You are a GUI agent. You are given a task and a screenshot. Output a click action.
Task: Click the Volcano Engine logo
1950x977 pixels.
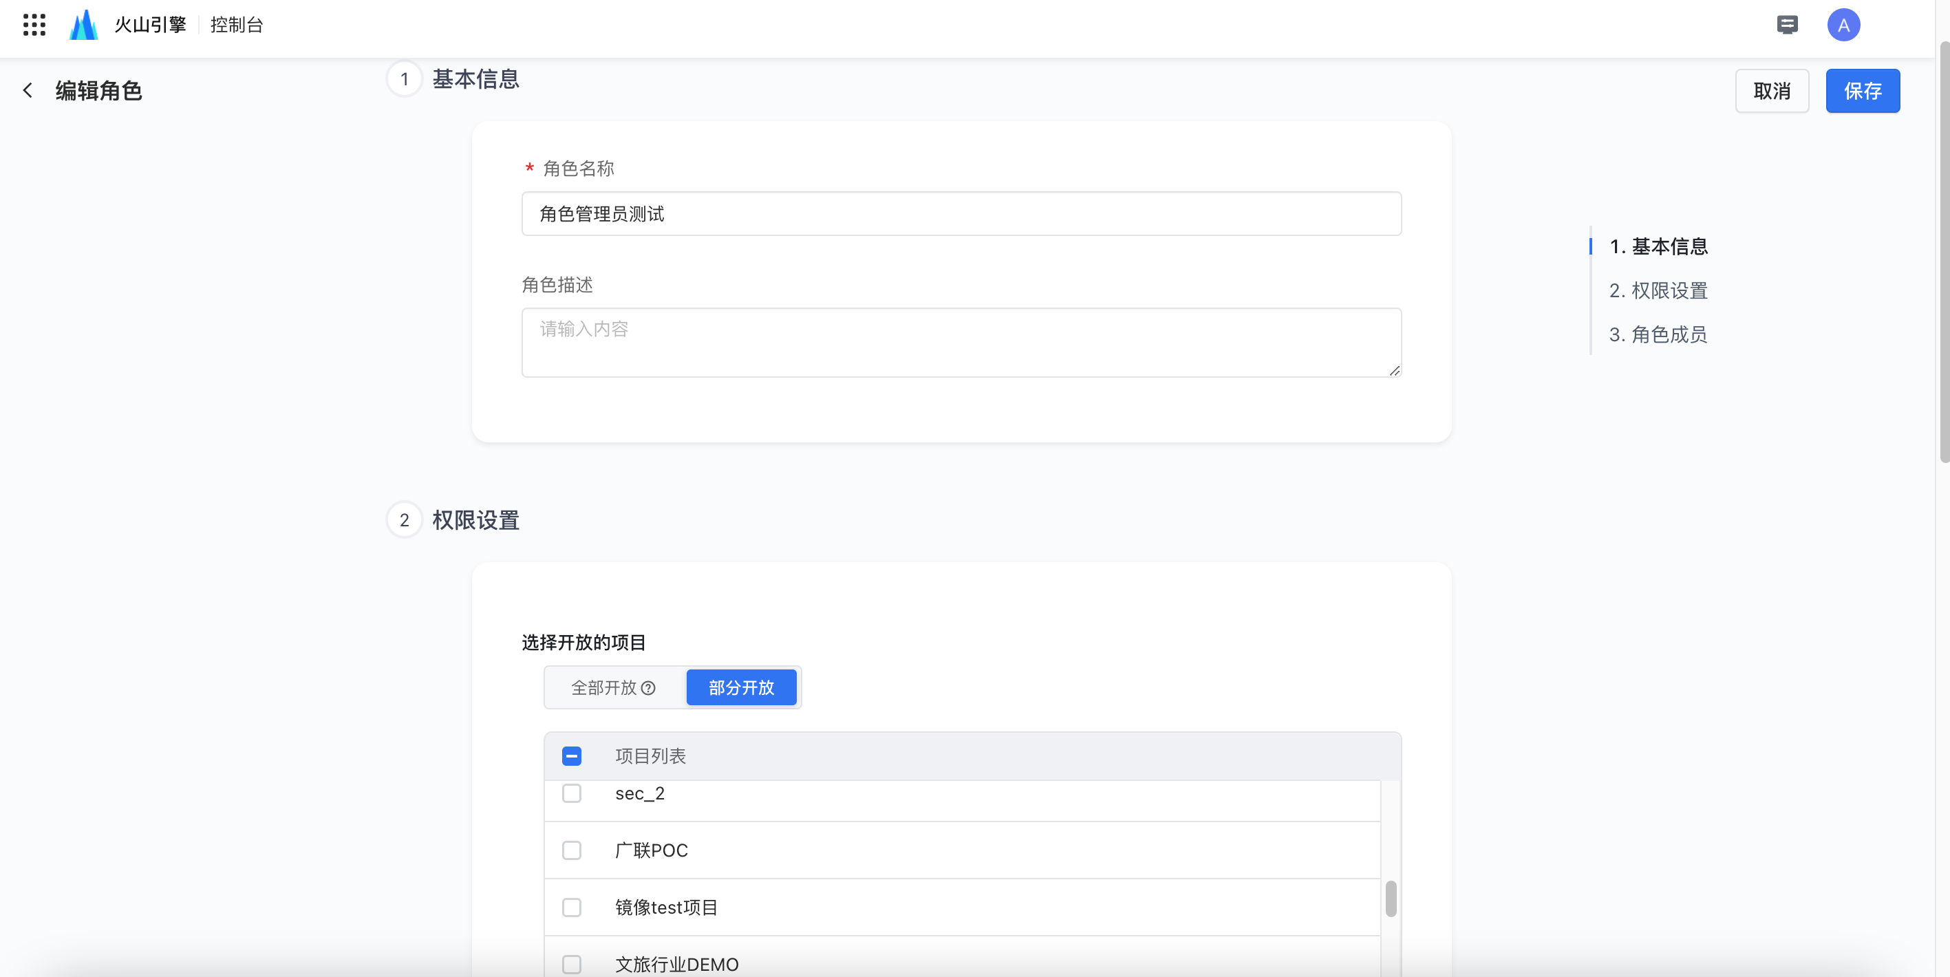point(83,25)
